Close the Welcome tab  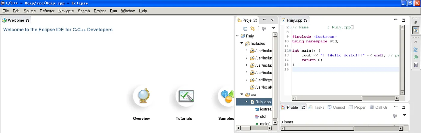[27, 20]
